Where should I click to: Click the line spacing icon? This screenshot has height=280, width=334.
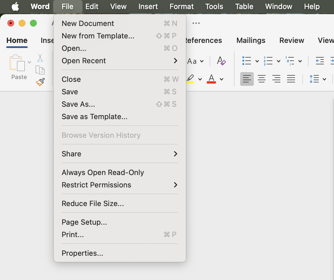point(314,79)
